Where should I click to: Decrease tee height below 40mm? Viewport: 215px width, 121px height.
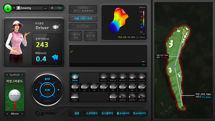pyautogui.click(x=7, y=114)
